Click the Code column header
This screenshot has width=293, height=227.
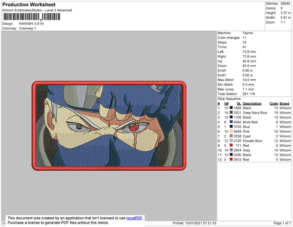click(274, 104)
